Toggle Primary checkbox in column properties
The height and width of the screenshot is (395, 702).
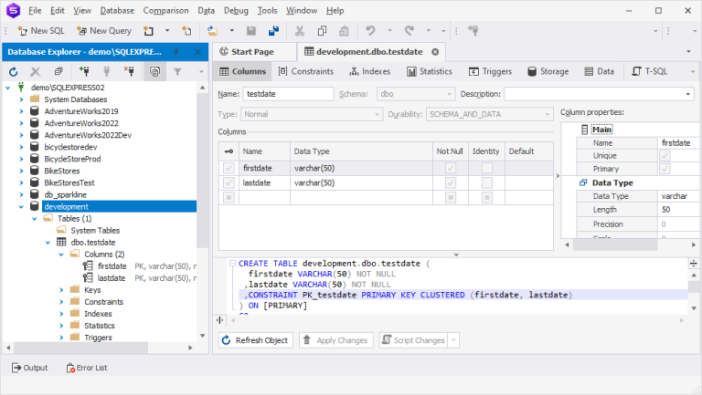pos(665,169)
